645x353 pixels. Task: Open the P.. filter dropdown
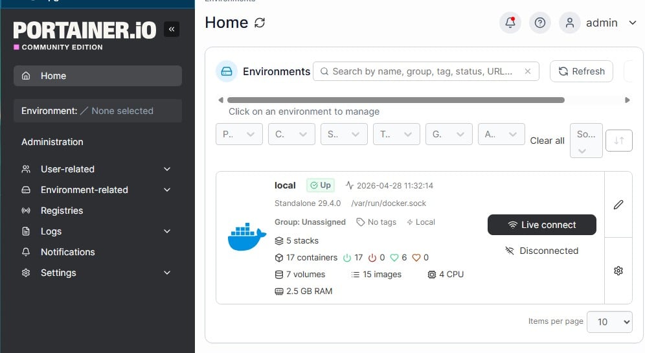[239, 134]
